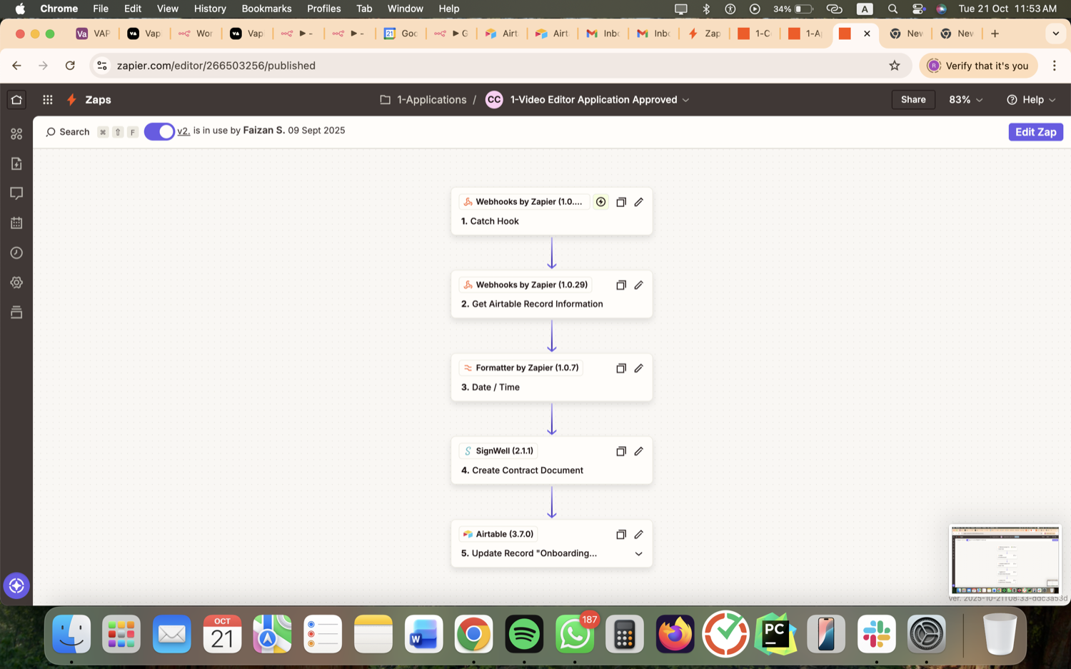1071x669 pixels.
Task: Open Spotify from the Dock
Action: coord(524,634)
